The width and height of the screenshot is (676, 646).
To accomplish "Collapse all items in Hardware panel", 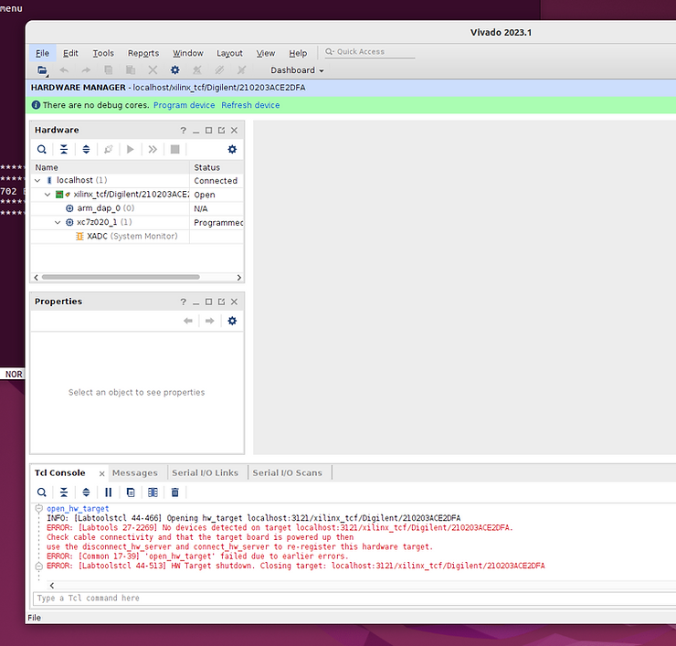I will (64, 149).
